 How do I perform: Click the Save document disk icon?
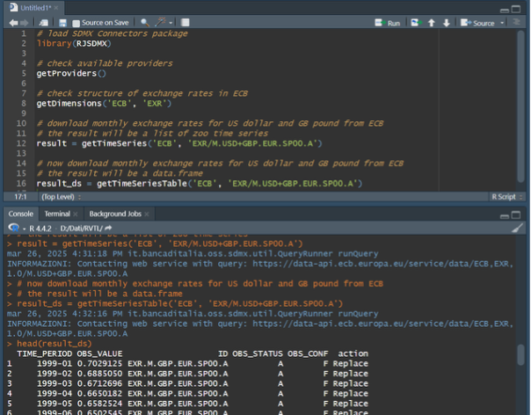[62, 22]
